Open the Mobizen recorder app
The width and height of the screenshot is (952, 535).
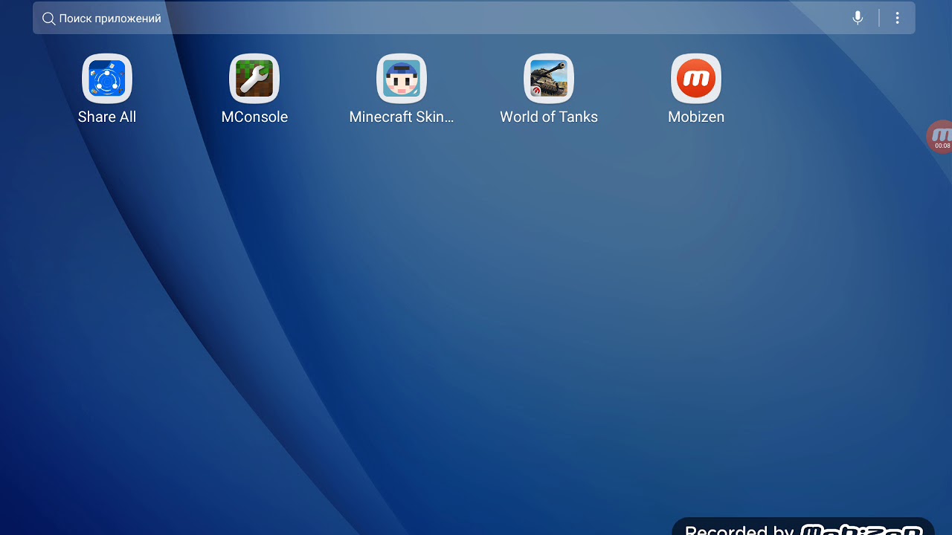696,78
